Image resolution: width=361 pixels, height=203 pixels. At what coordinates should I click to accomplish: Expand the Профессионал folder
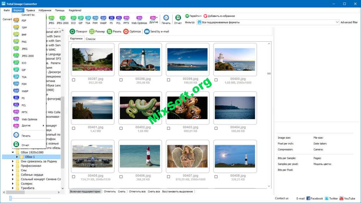[13, 166]
